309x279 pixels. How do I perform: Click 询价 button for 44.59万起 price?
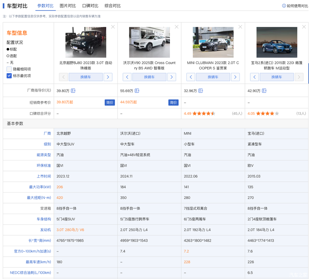pos(173,102)
